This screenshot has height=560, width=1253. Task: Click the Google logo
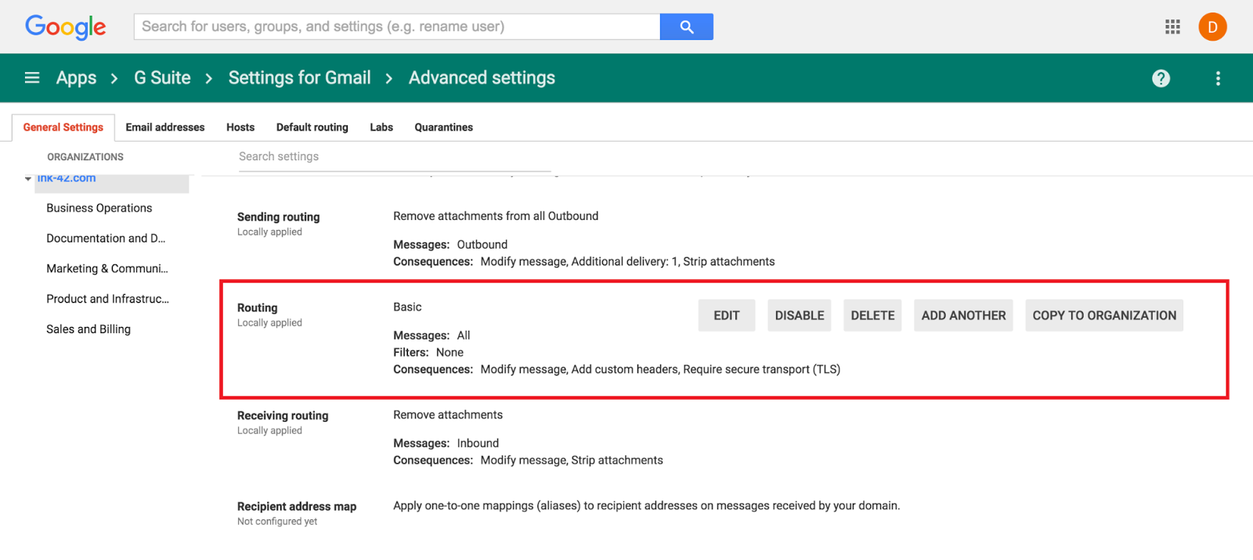tap(66, 27)
